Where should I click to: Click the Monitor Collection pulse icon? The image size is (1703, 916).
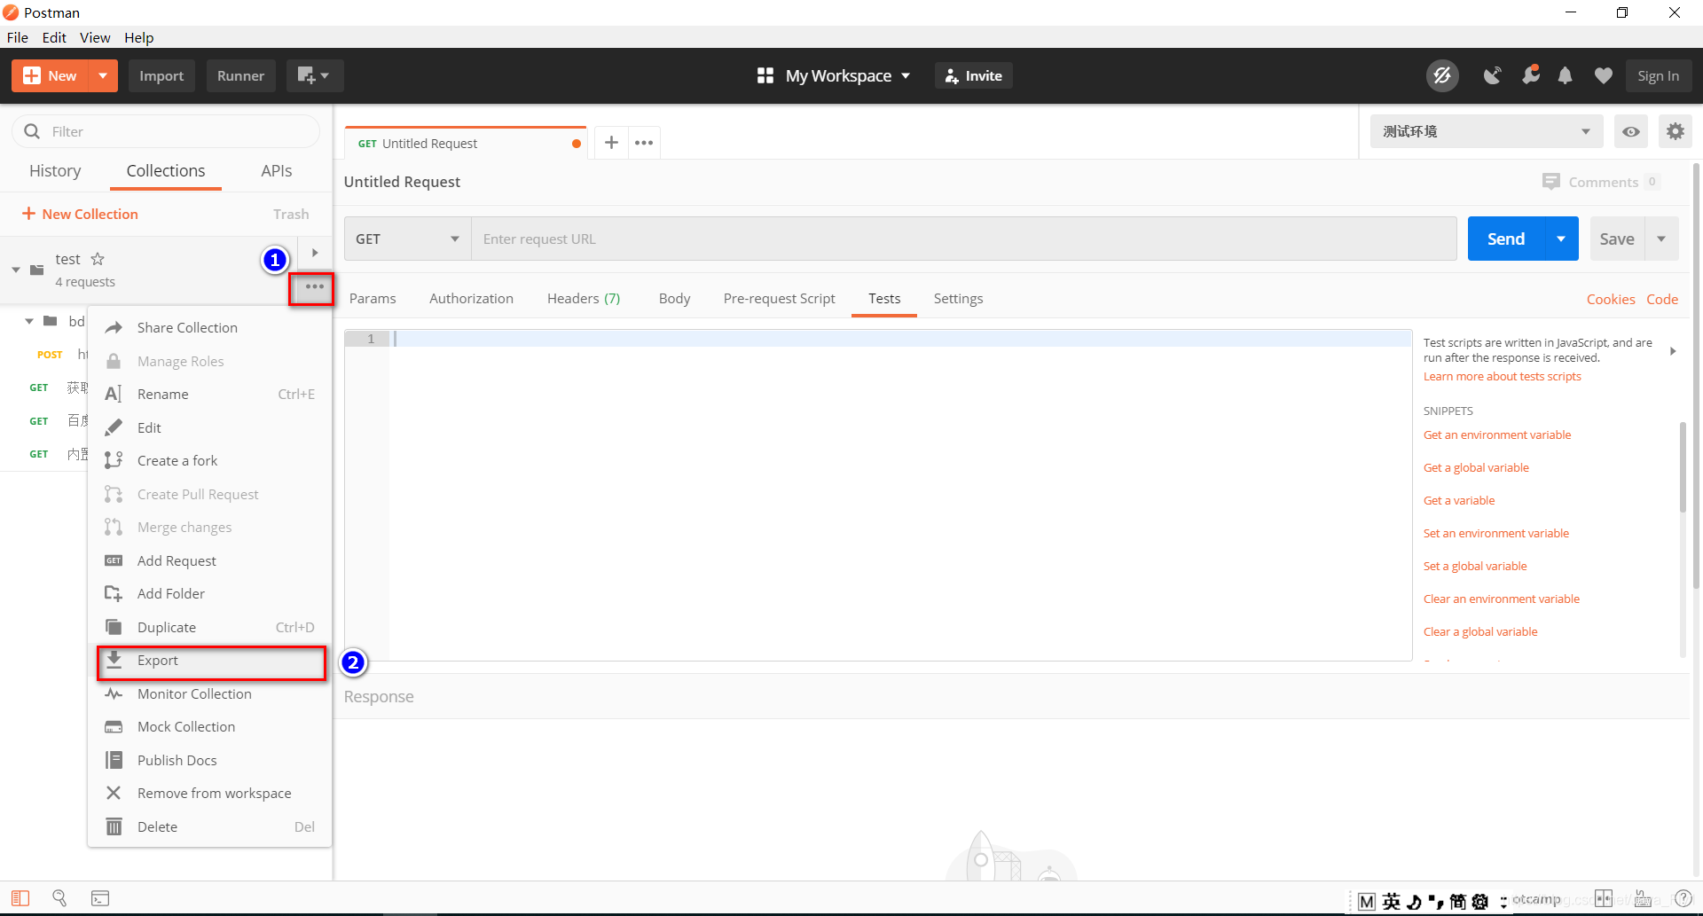[114, 693]
